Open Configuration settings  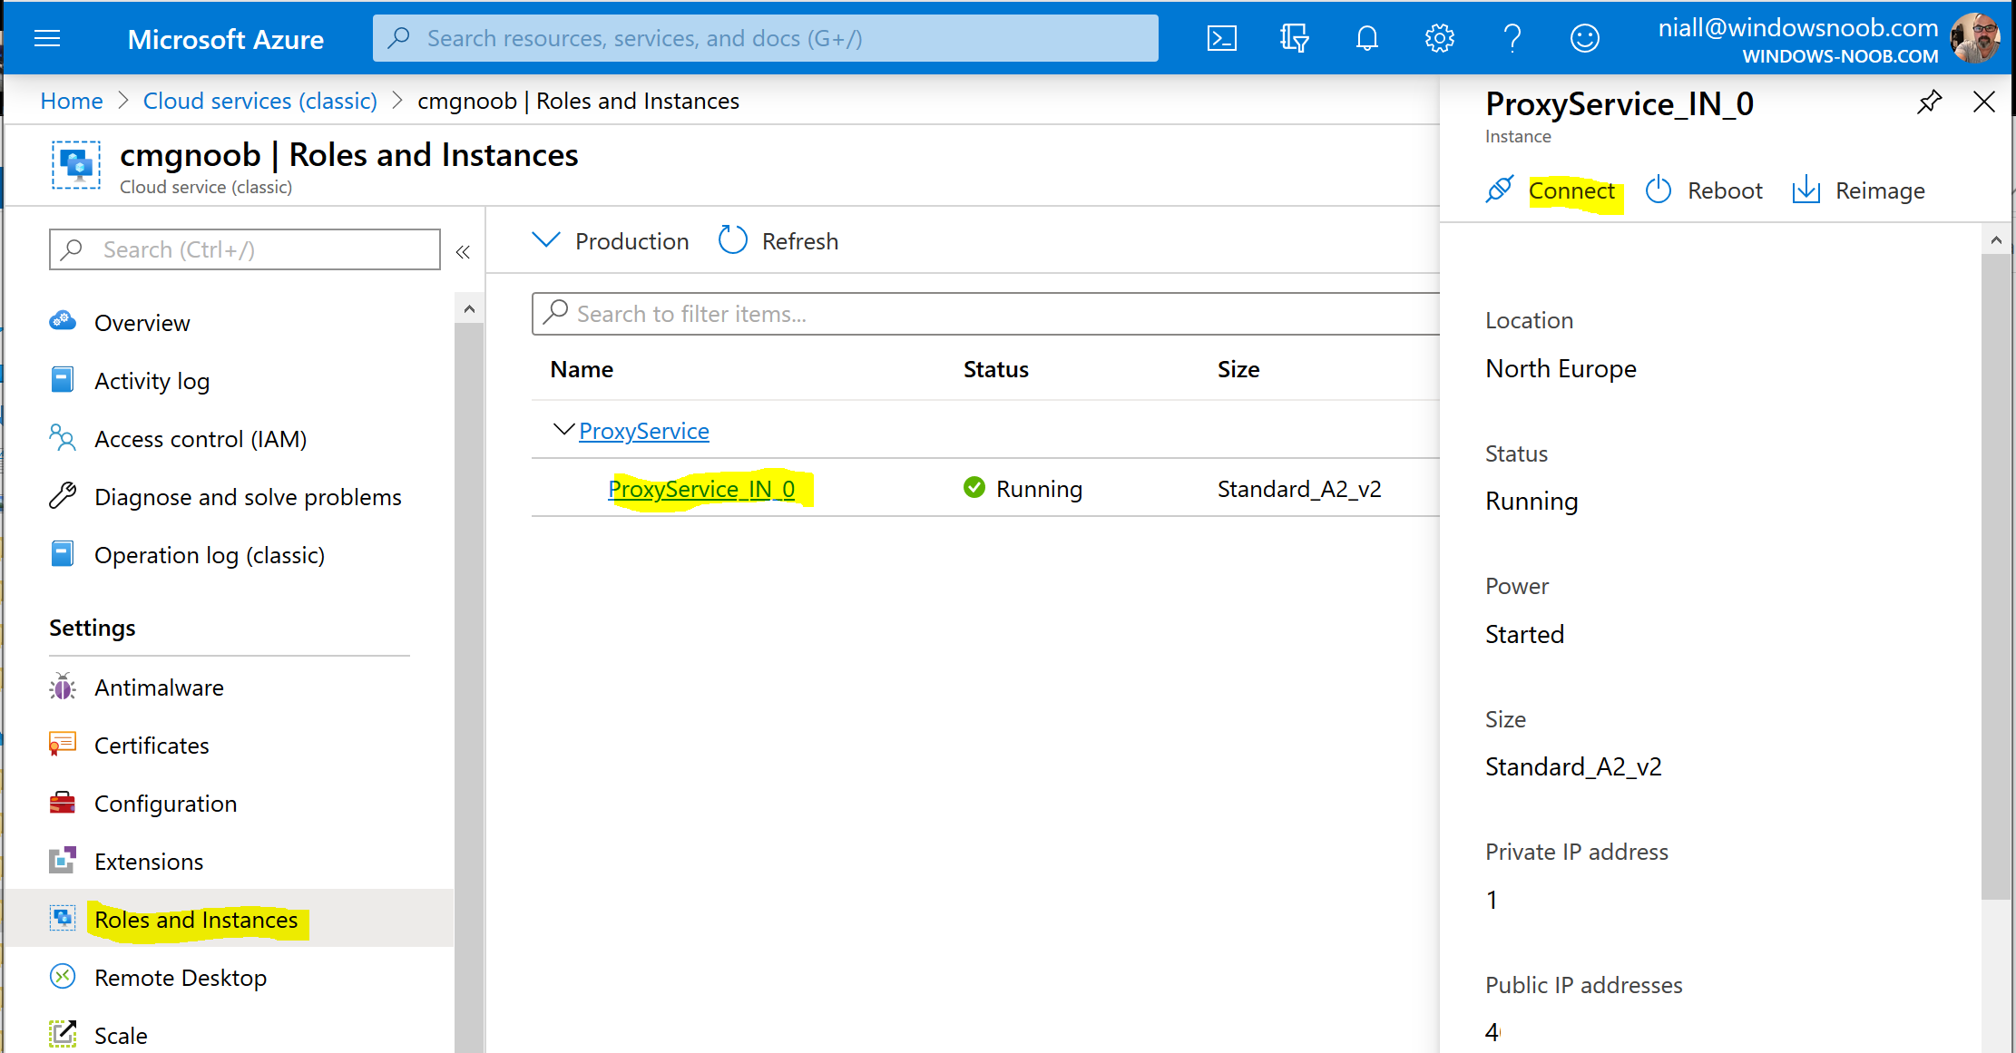point(166,804)
